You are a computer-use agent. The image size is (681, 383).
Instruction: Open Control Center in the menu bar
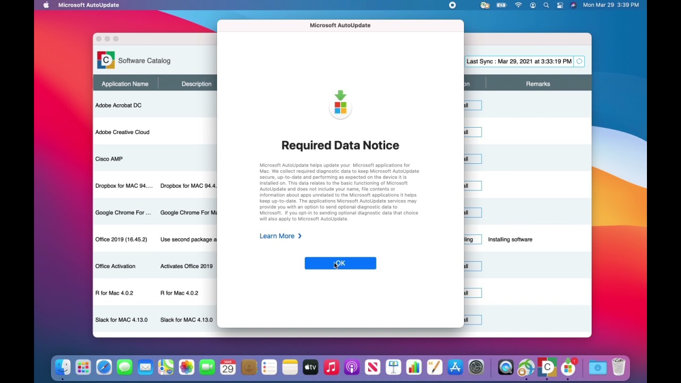[x=560, y=5]
